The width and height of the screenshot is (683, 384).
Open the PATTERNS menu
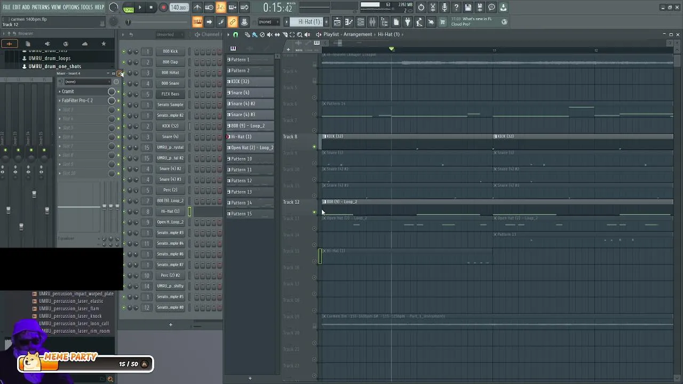coord(41,7)
